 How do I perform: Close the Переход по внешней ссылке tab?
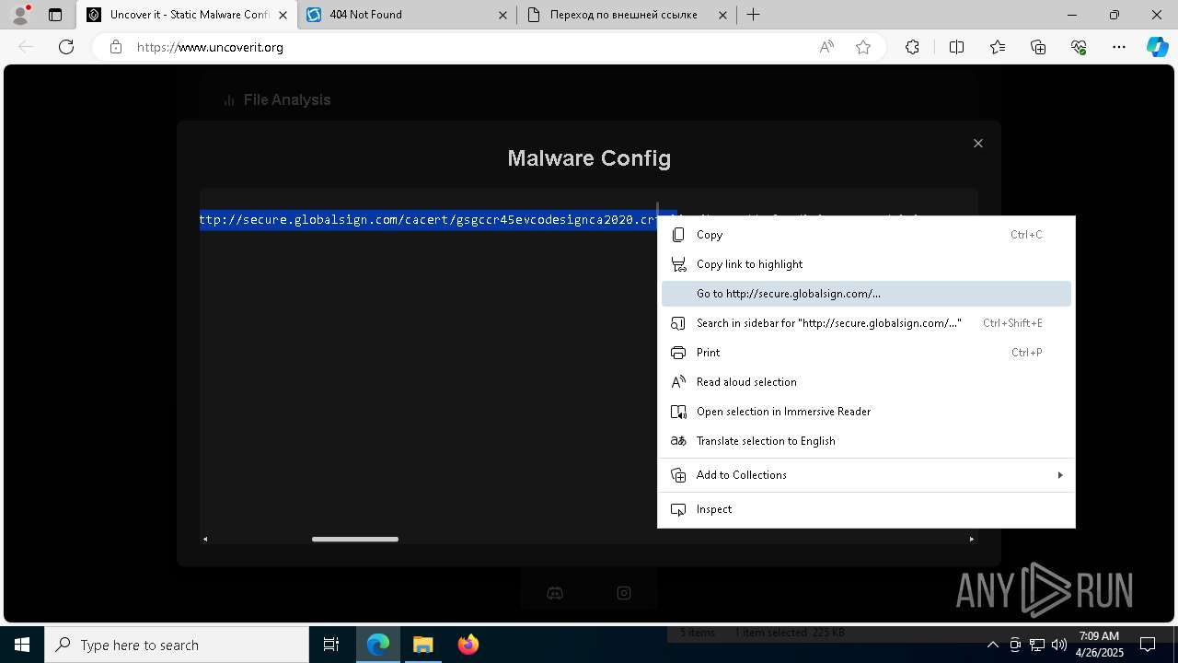click(722, 15)
